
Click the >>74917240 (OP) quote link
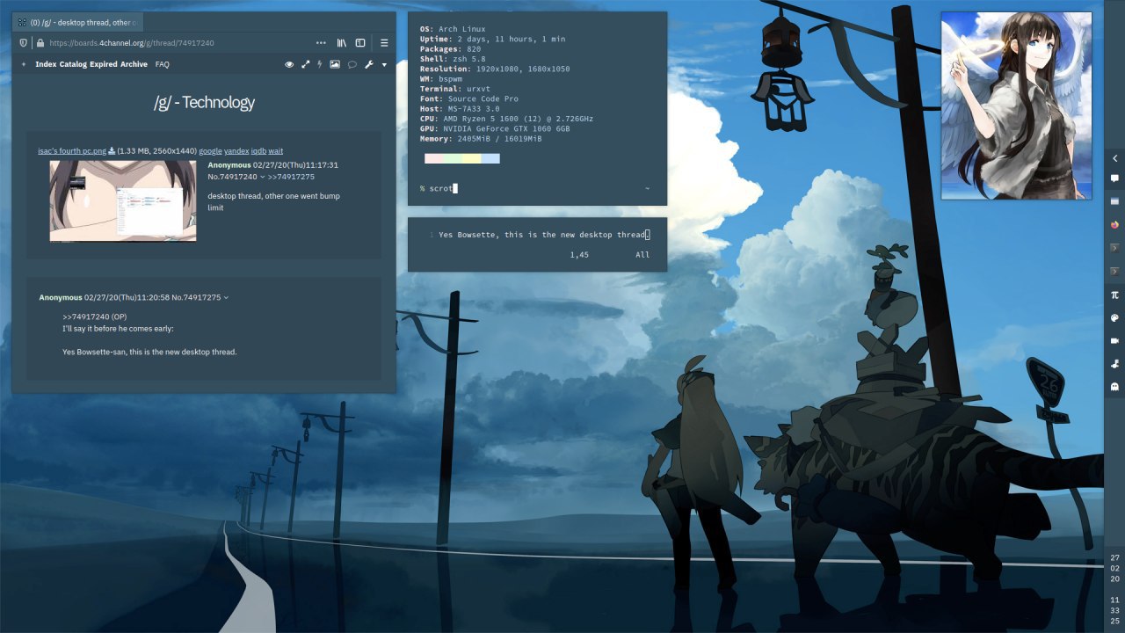click(95, 316)
